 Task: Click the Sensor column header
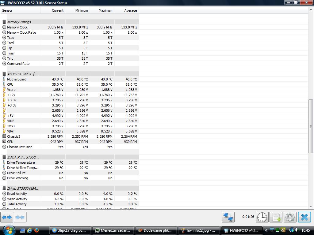click(21, 10)
